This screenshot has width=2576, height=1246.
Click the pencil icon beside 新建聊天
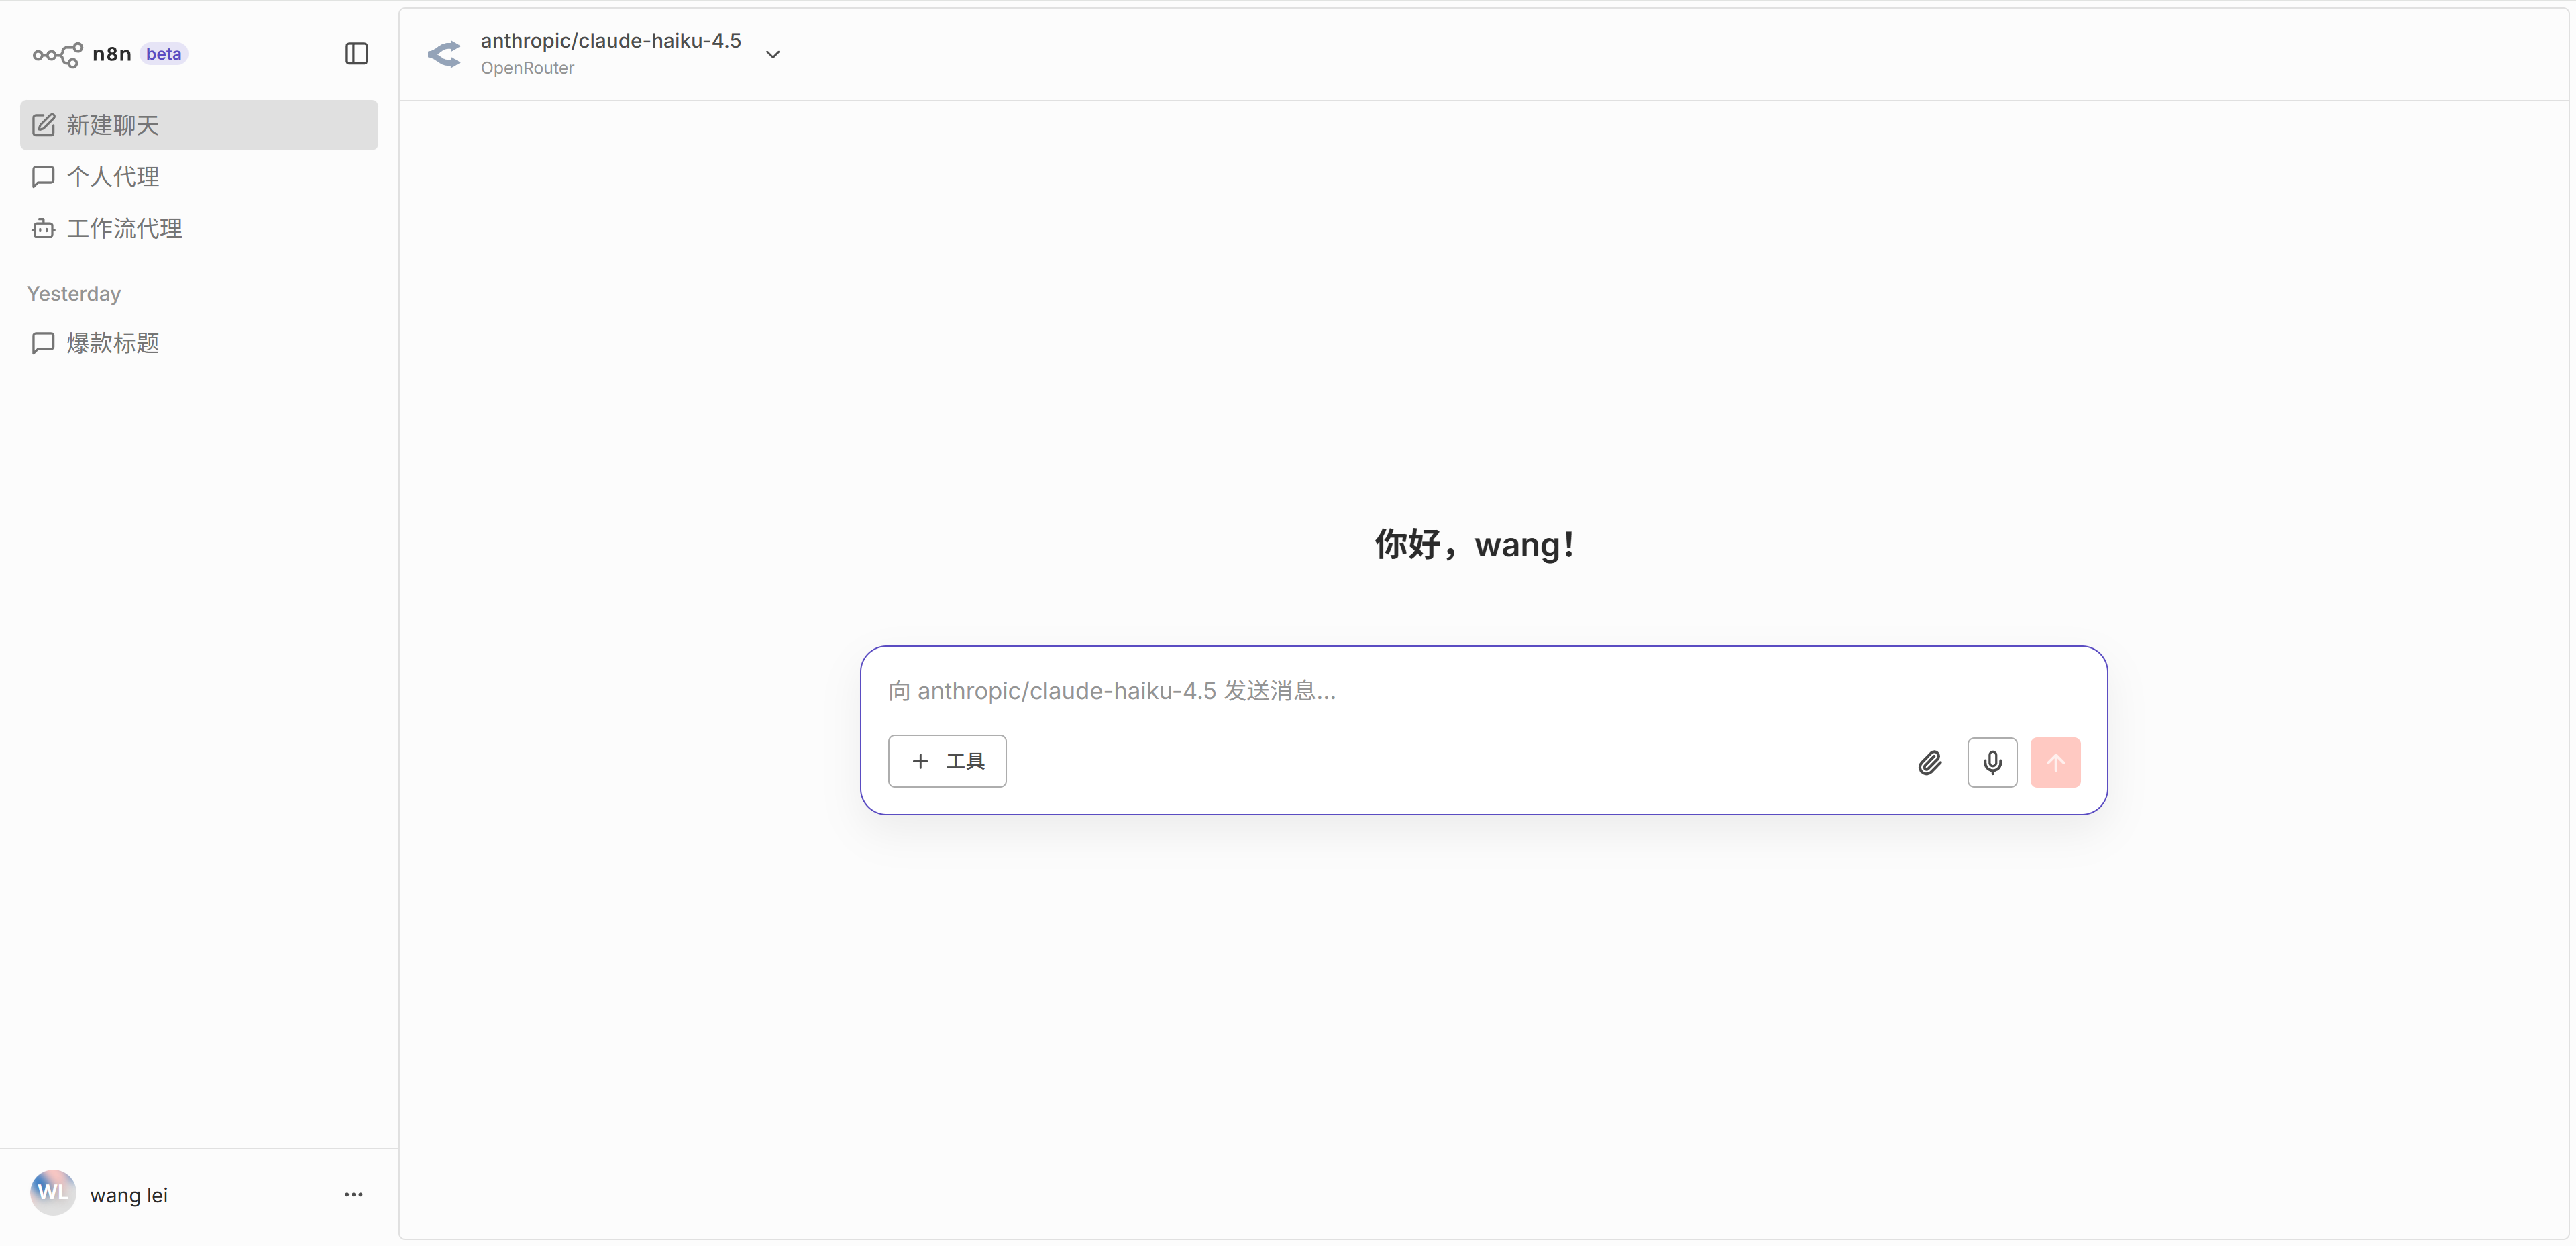click(x=43, y=125)
